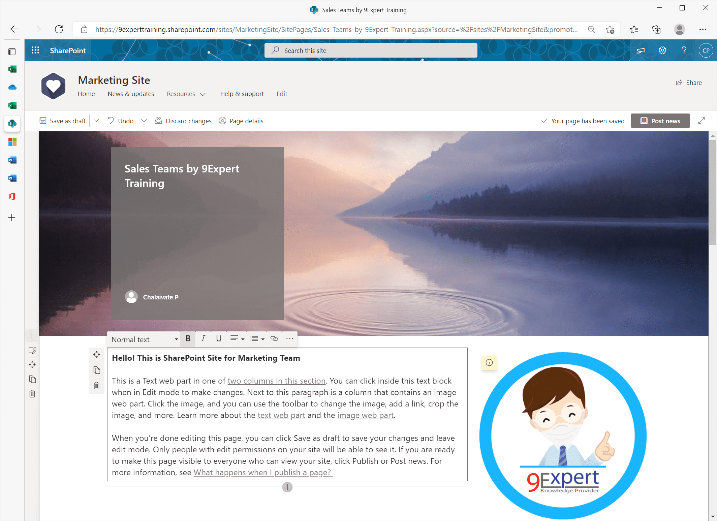Toggle italic formatting
717x521 pixels.
(203, 339)
